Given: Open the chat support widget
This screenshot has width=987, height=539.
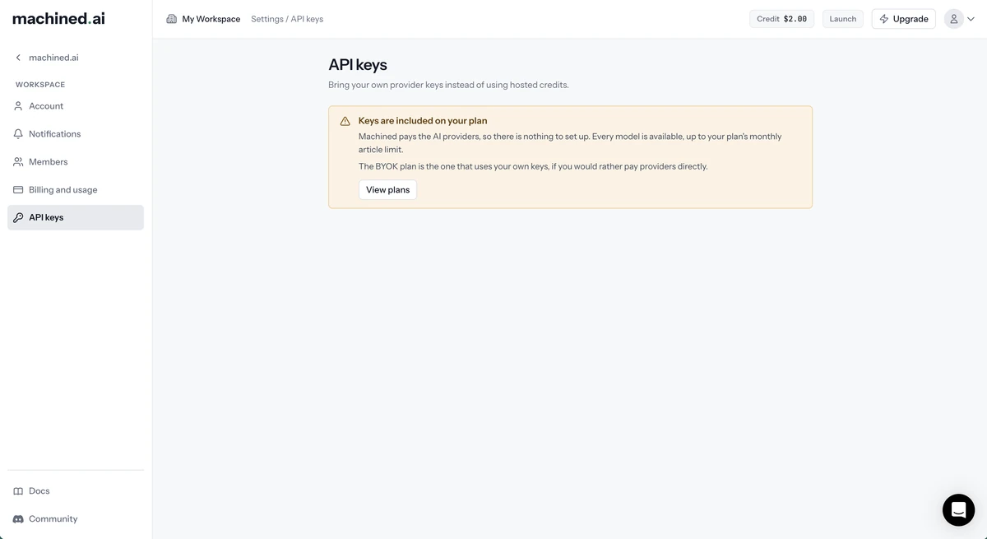Looking at the screenshot, I should (958, 510).
